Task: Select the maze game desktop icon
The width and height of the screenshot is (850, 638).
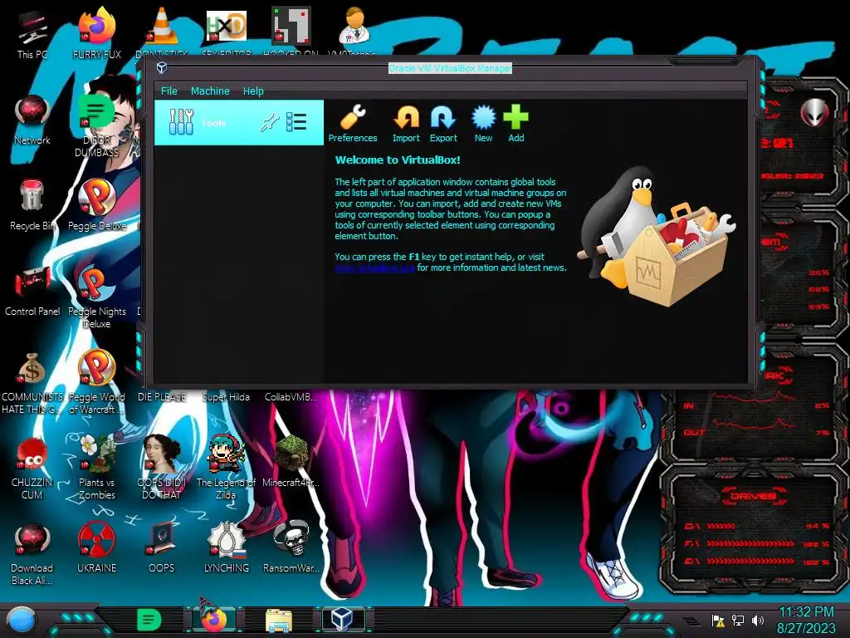Action: 291,26
